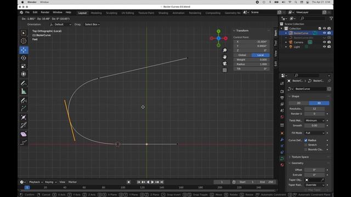351x197 pixels.
Task: Play the animation forward
Action: 152,182
